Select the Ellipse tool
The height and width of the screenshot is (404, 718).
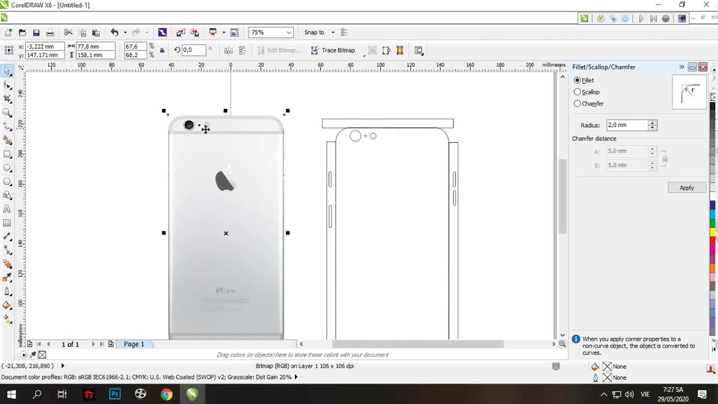tap(7, 168)
